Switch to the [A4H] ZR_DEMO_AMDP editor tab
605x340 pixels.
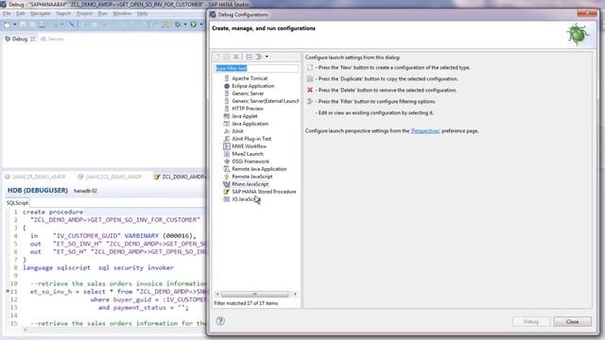(35, 177)
